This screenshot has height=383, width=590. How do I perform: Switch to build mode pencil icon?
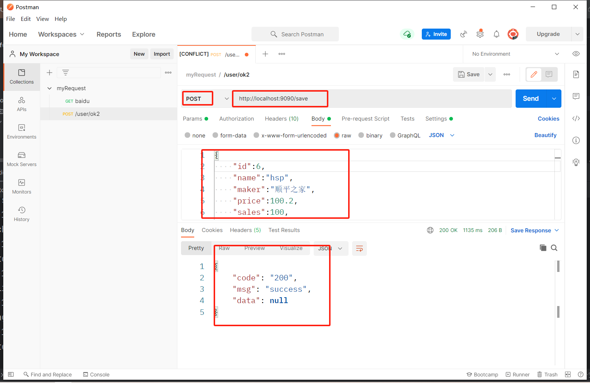(x=534, y=74)
